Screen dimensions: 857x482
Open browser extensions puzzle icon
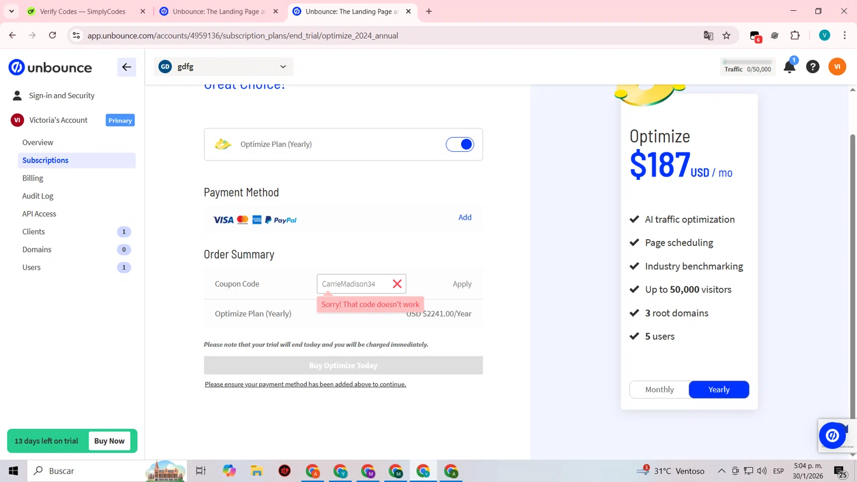coord(795,35)
